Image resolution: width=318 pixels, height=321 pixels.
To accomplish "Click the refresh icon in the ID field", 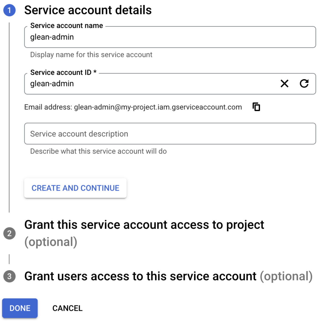I will pyautogui.click(x=304, y=84).
